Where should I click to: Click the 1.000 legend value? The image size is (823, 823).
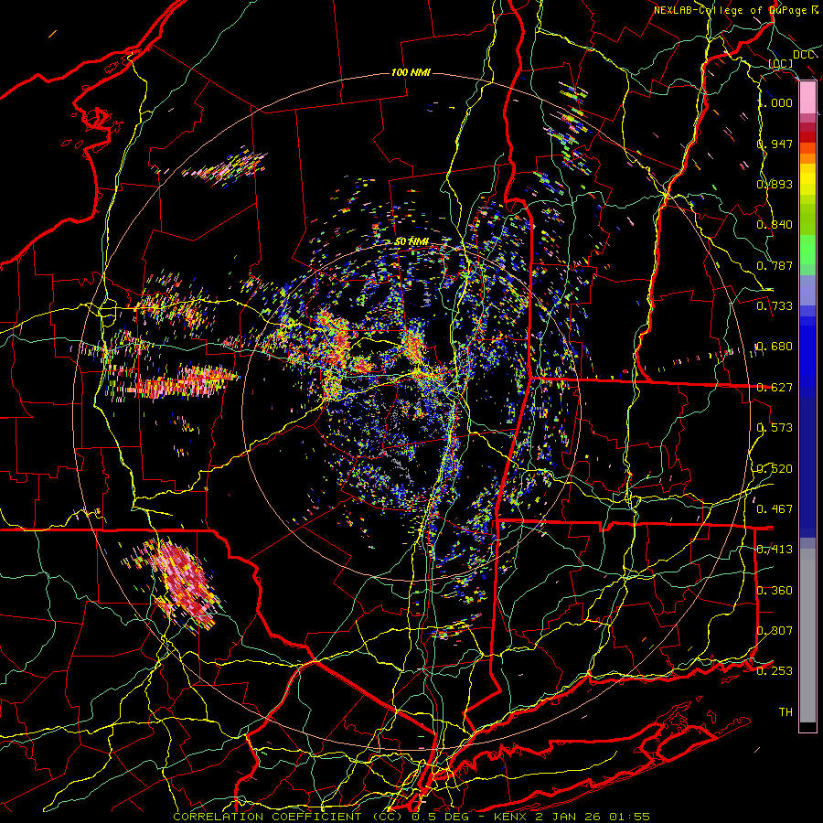tap(775, 102)
